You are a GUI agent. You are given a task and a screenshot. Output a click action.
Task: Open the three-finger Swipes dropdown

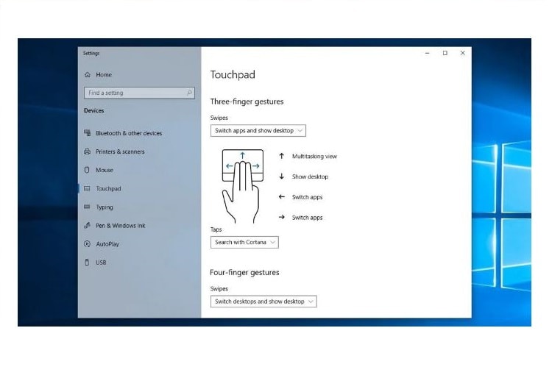pyautogui.click(x=258, y=131)
